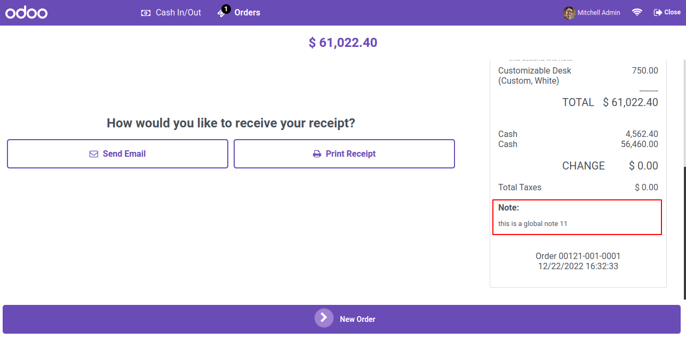The image size is (686, 339).
Task: Start a New Order
Action: coord(341,319)
